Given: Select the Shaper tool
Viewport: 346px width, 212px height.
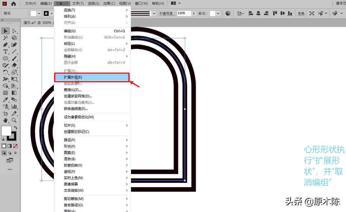Looking at the screenshot, I should 5,65.
